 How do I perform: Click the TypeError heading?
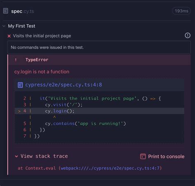tap(37, 60)
